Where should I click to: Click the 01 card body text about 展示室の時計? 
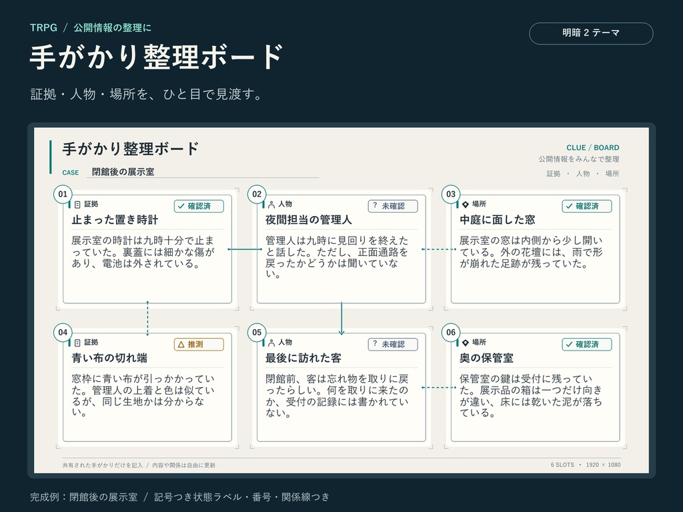coord(143,252)
